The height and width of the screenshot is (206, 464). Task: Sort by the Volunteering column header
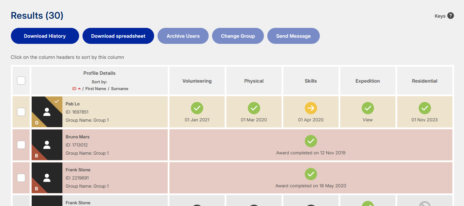click(197, 81)
